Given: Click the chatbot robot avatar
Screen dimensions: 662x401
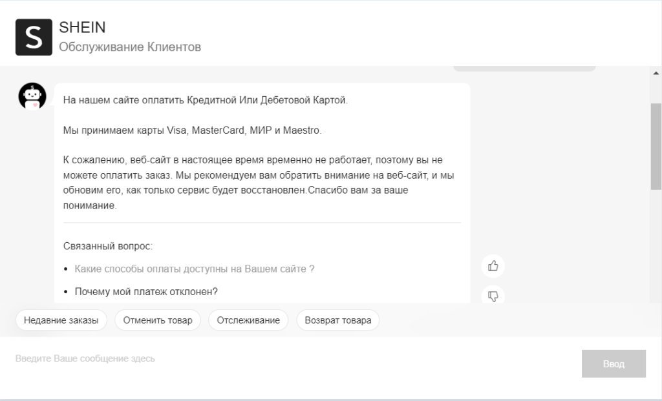Looking at the screenshot, I should tap(32, 96).
